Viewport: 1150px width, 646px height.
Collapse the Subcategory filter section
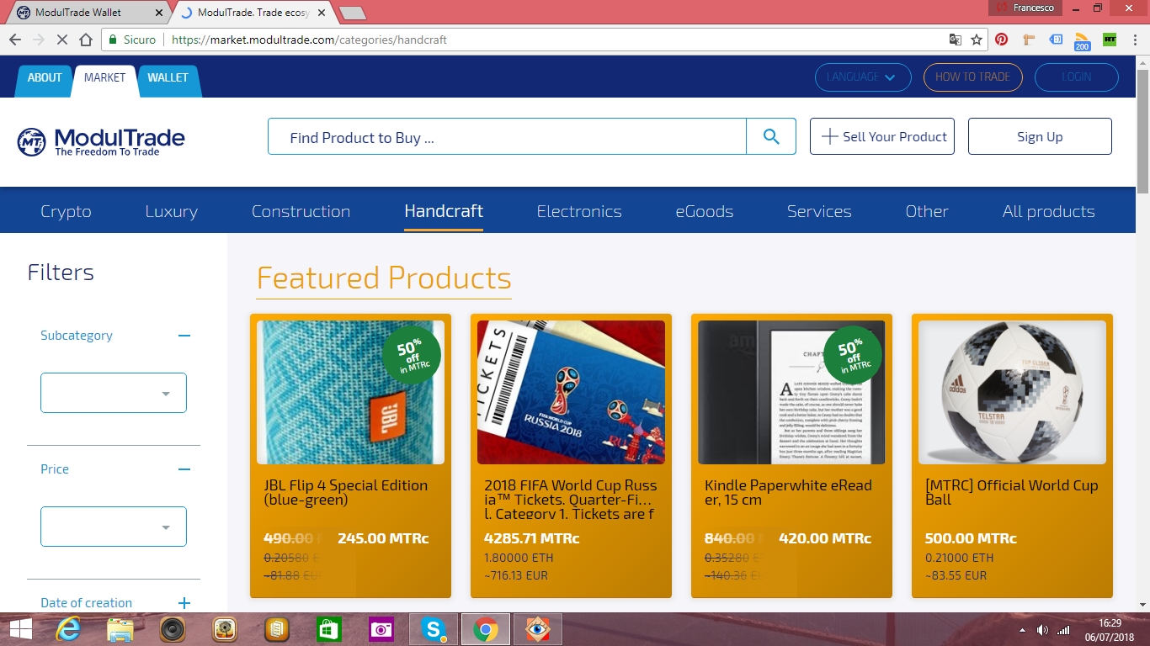(184, 336)
